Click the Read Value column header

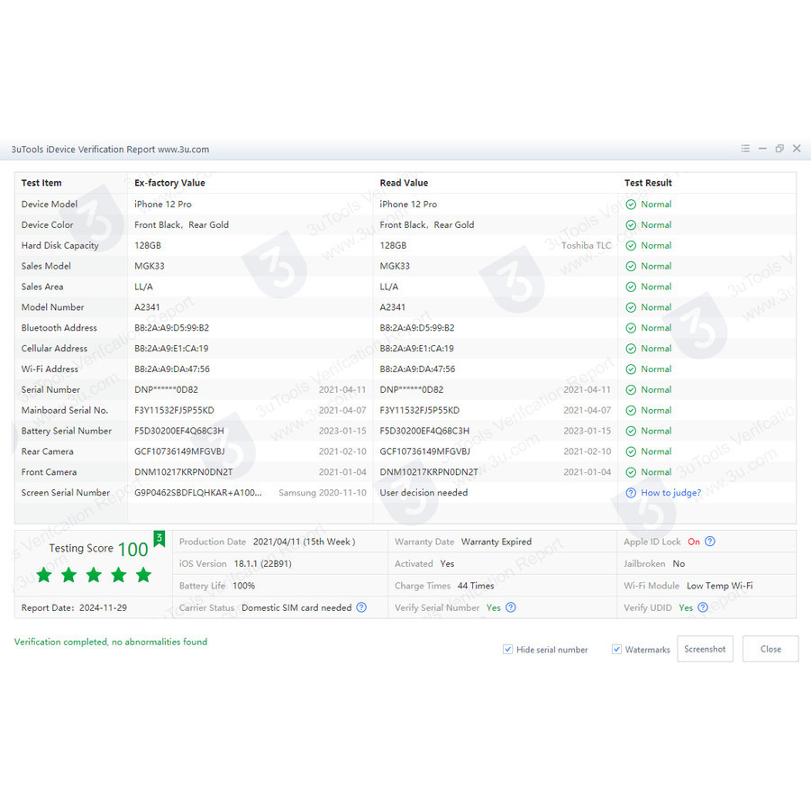[404, 183]
